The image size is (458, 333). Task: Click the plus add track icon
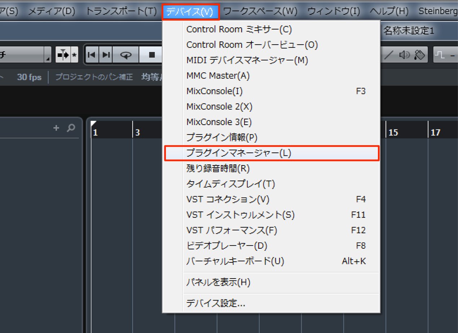click(x=56, y=128)
